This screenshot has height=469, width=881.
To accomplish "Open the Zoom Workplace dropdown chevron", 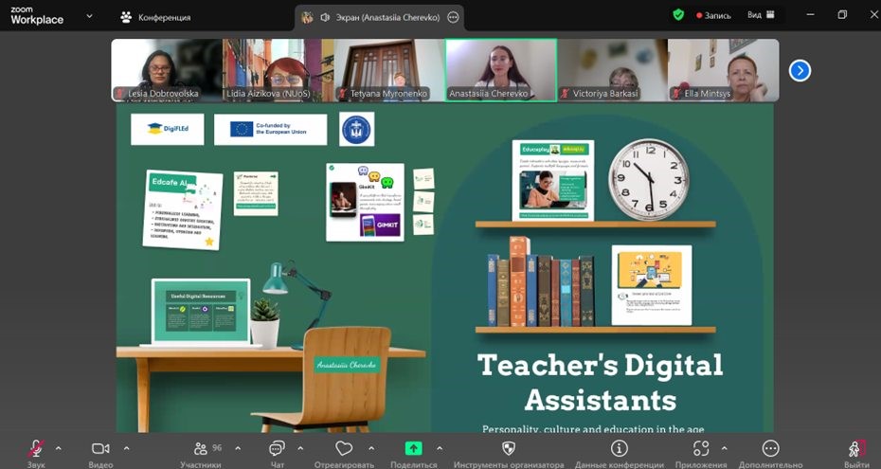I will point(90,16).
